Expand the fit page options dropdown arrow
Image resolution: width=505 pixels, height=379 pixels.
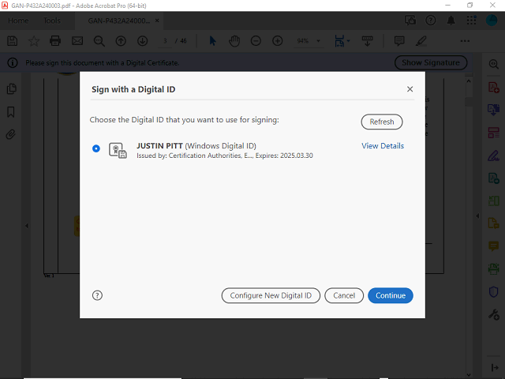pyautogui.click(x=349, y=41)
